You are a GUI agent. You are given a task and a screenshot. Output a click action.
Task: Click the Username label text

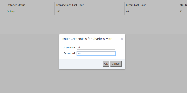[69, 47]
